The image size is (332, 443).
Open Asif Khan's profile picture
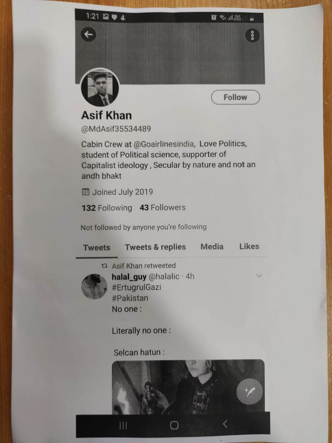(100, 88)
